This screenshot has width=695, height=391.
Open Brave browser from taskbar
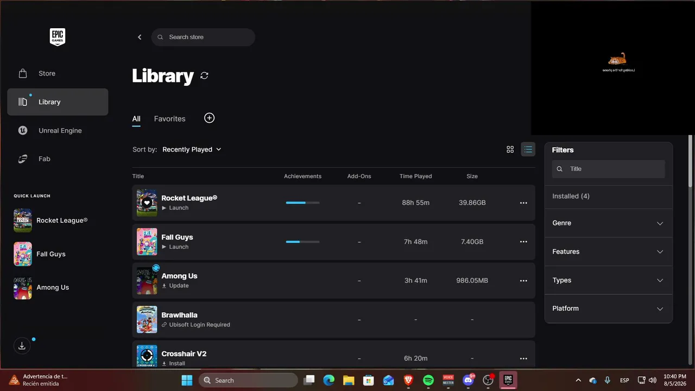click(x=408, y=380)
